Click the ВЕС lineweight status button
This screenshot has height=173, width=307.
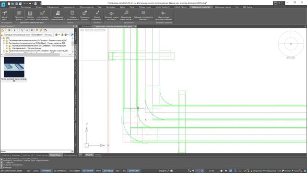[x=124, y=171]
